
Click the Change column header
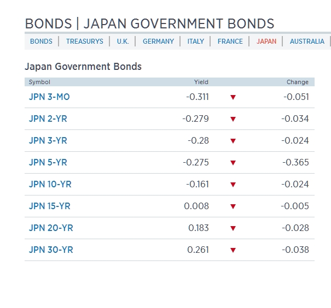click(297, 82)
